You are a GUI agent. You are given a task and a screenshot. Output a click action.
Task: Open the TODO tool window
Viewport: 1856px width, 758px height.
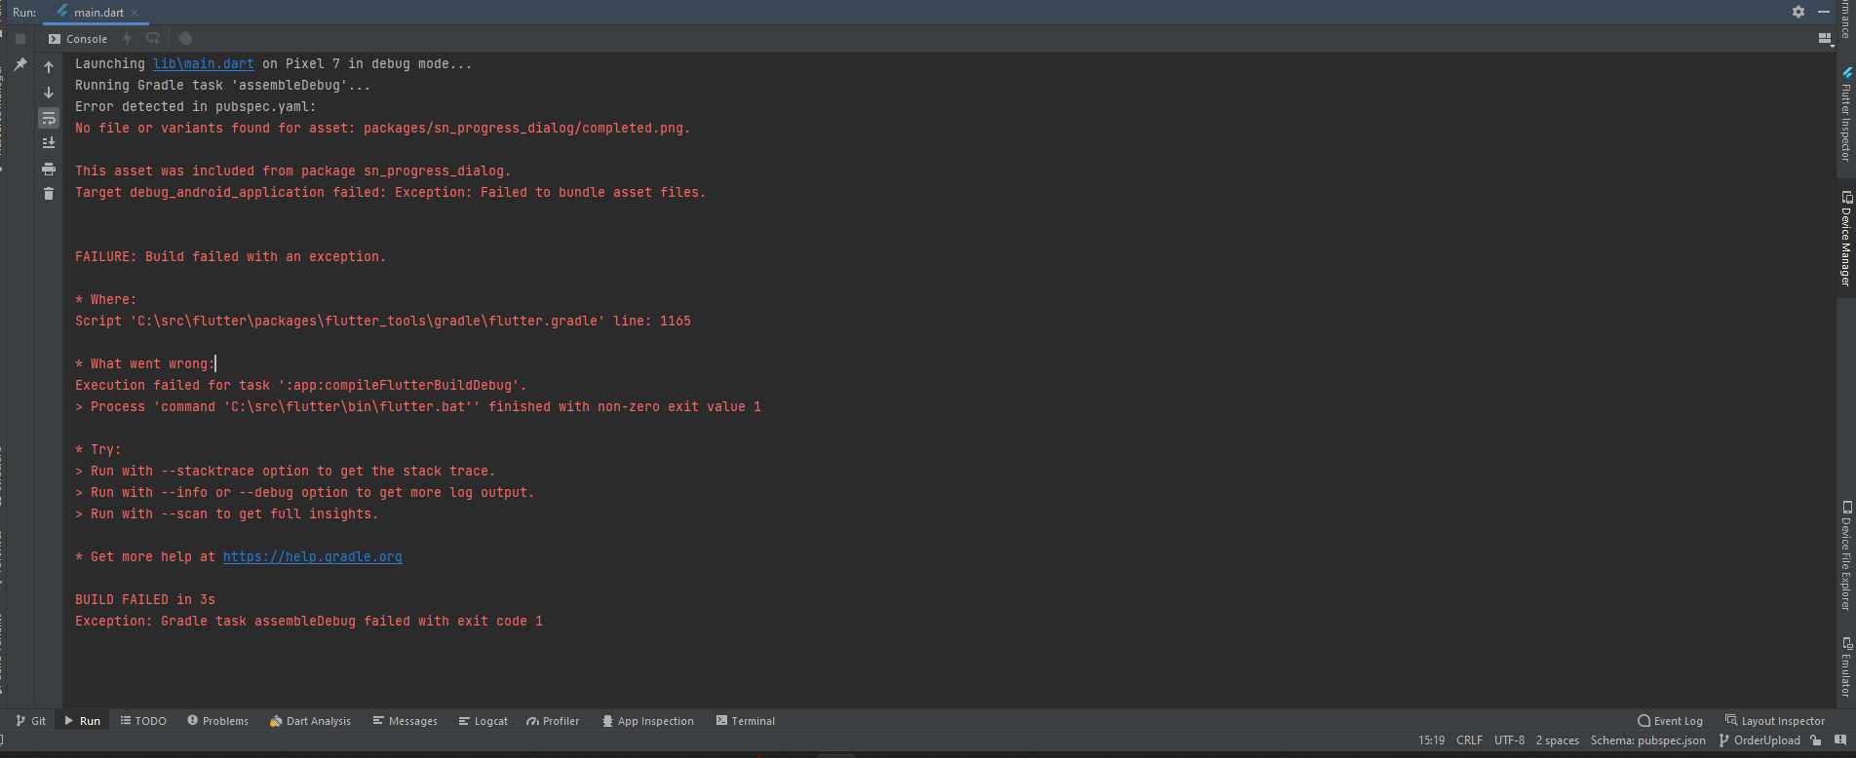coord(143,721)
